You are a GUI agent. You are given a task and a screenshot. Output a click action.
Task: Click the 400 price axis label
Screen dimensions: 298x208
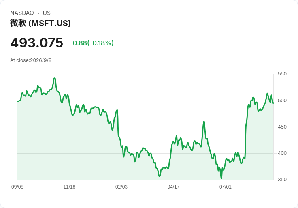click(282, 153)
